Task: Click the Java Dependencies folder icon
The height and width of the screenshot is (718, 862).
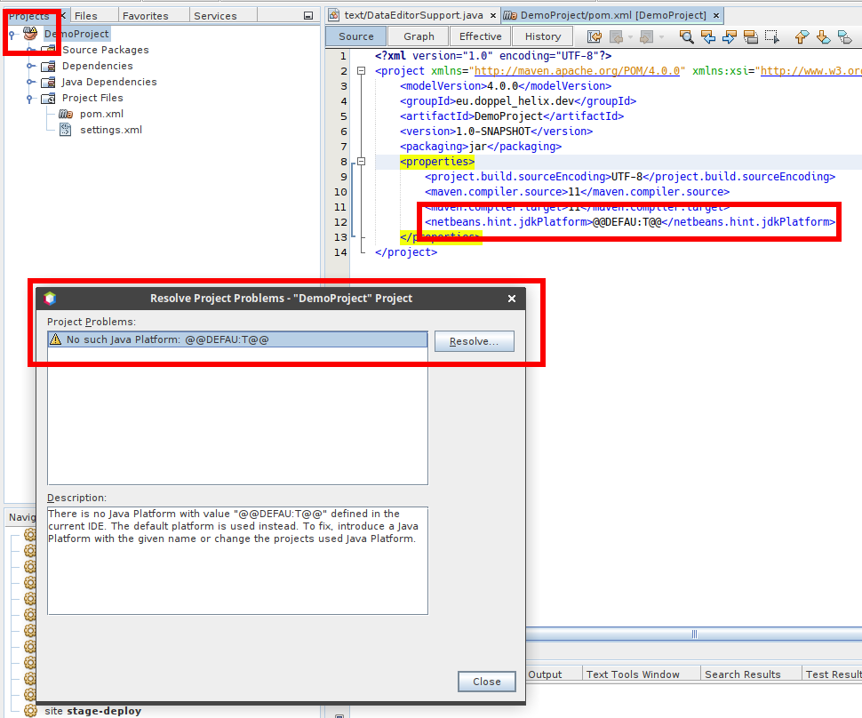Action: click(48, 82)
